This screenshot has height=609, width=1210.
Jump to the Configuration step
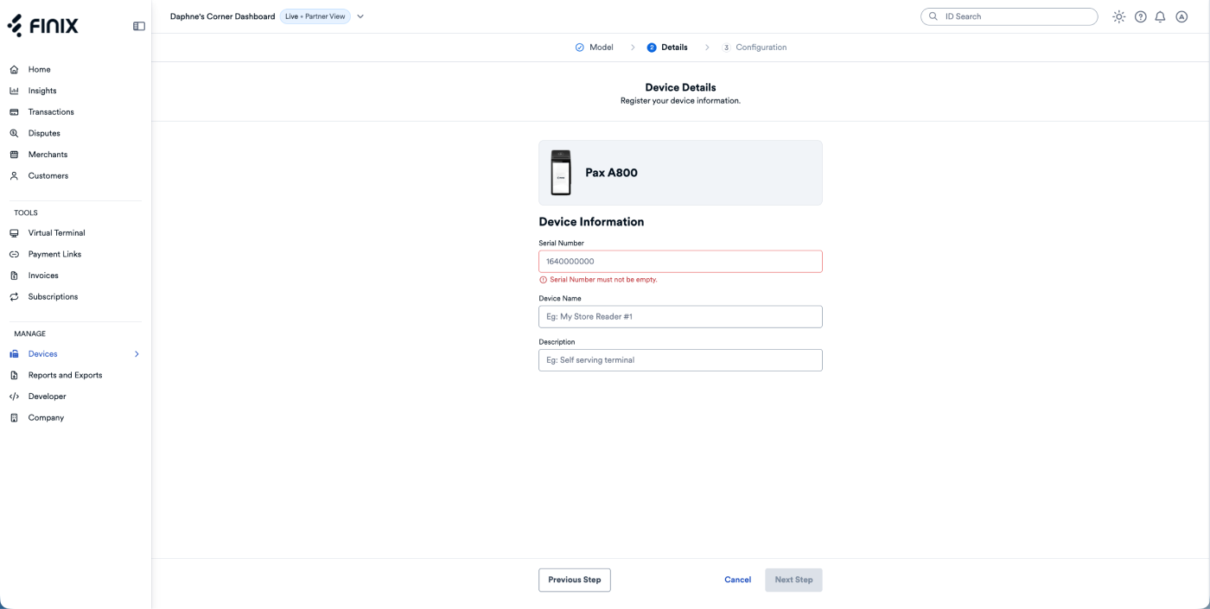(x=755, y=48)
